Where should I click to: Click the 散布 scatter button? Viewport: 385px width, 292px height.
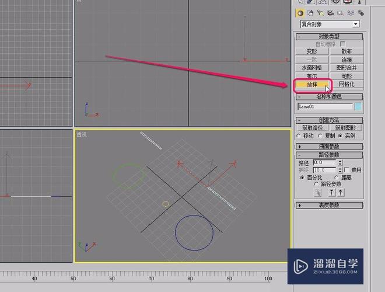point(346,51)
